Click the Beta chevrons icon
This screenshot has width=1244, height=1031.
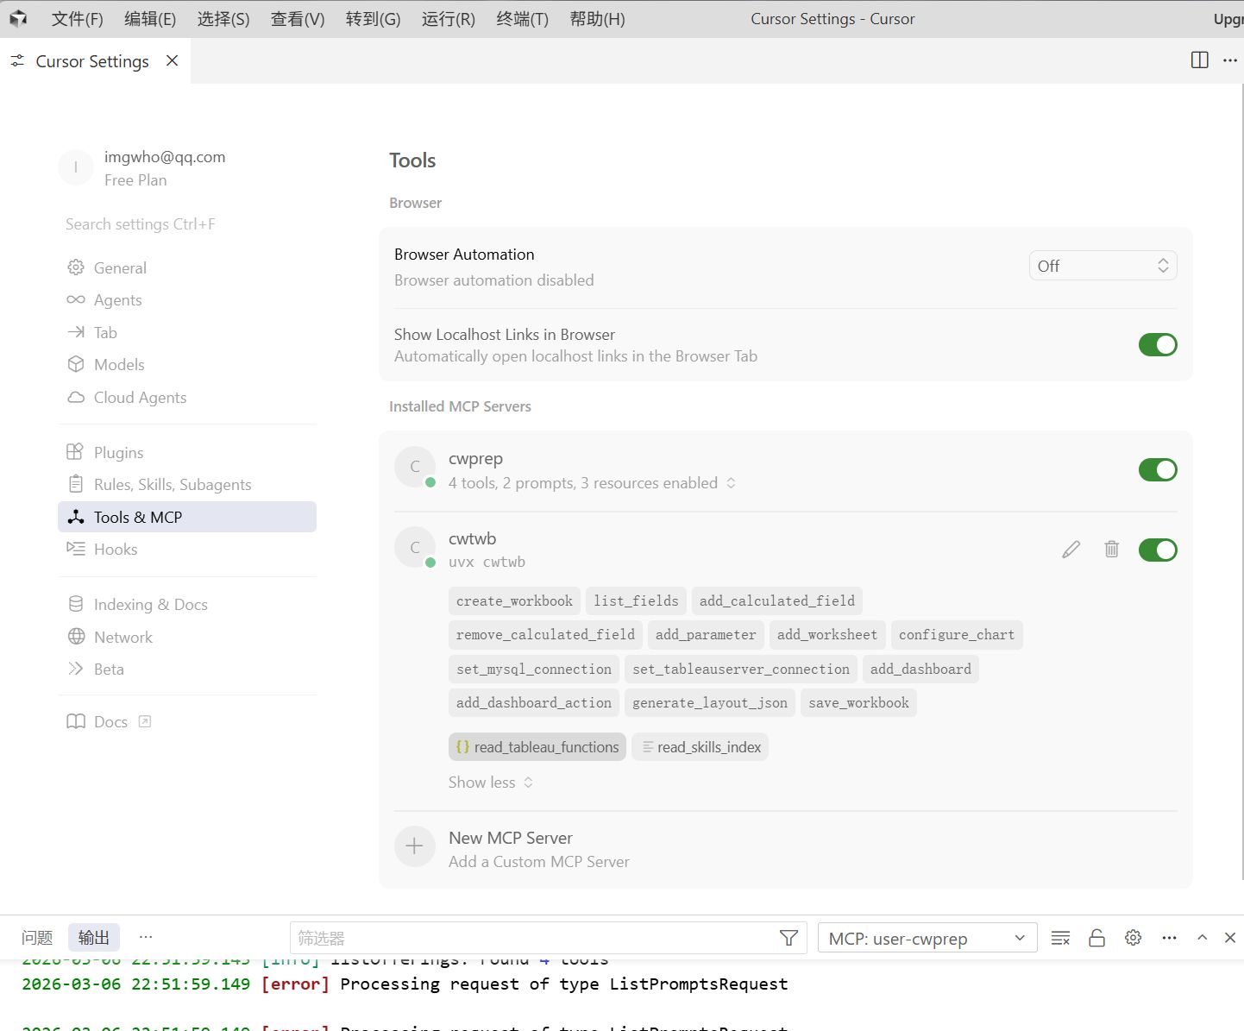(x=76, y=669)
